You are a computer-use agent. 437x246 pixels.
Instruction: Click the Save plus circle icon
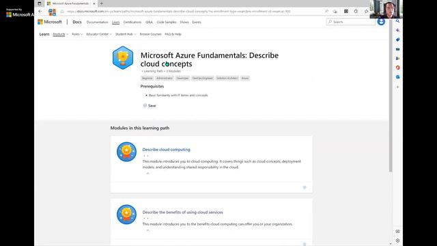(145, 105)
